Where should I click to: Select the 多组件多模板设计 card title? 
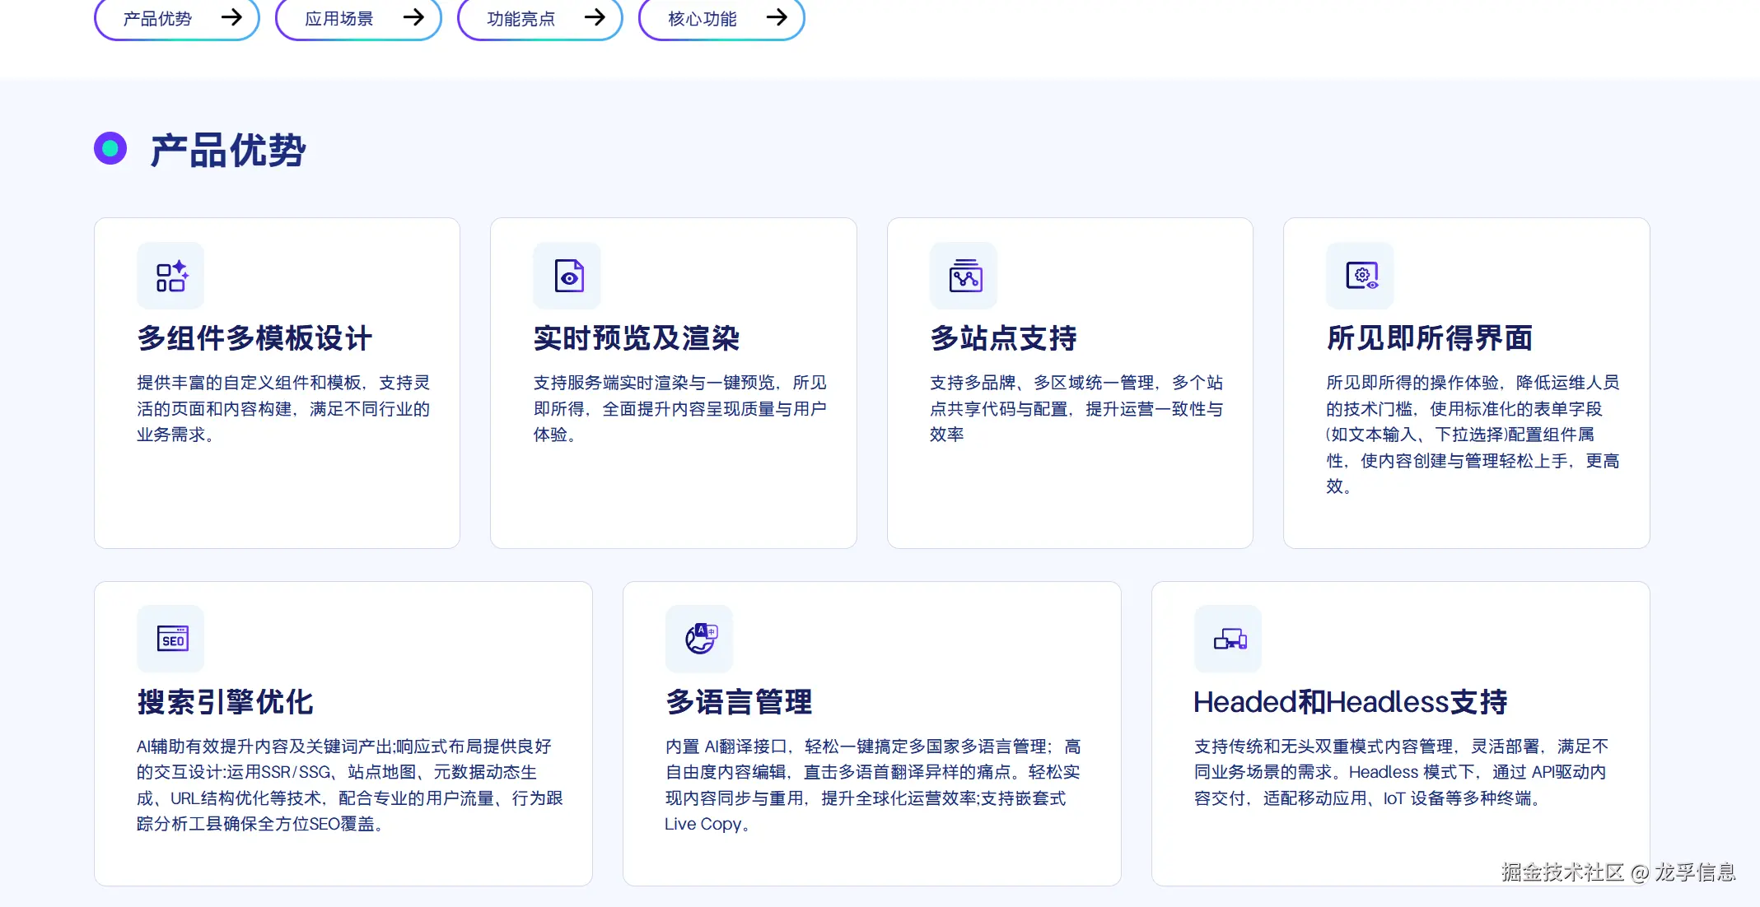pyautogui.click(x=254, y=338)
